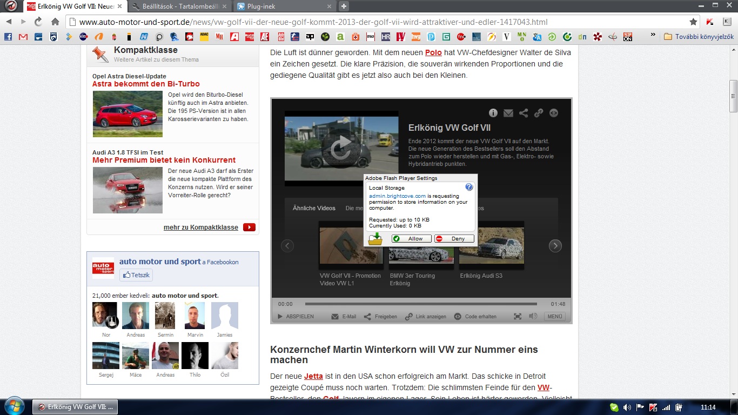Open a new browser tab

(x=344, y=6)
